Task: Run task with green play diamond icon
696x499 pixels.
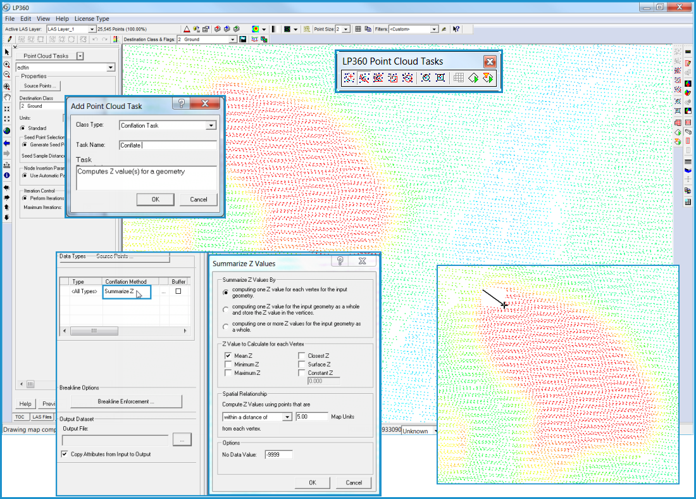Action: point(473,78)
